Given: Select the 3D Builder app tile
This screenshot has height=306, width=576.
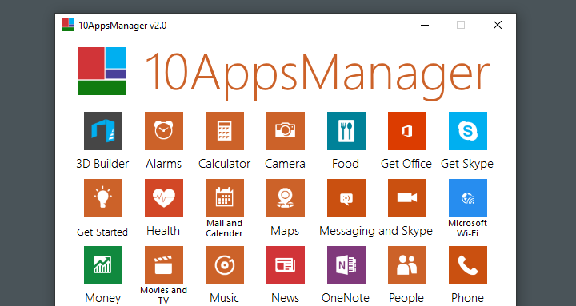Looking at the screenshot, I should coord(103,131).
